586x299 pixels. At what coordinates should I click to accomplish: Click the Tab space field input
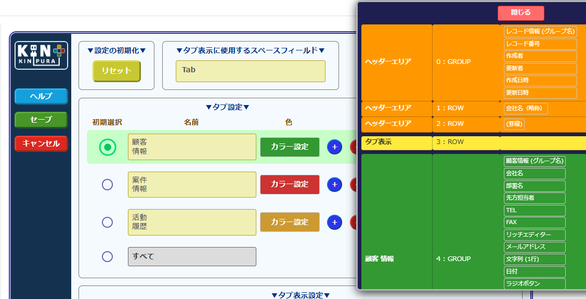pyautogui.click(x=251, y=71)
